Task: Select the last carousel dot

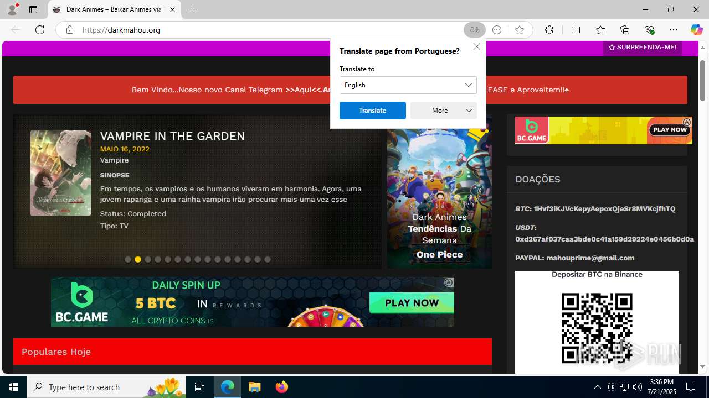Action: point(268,259)
